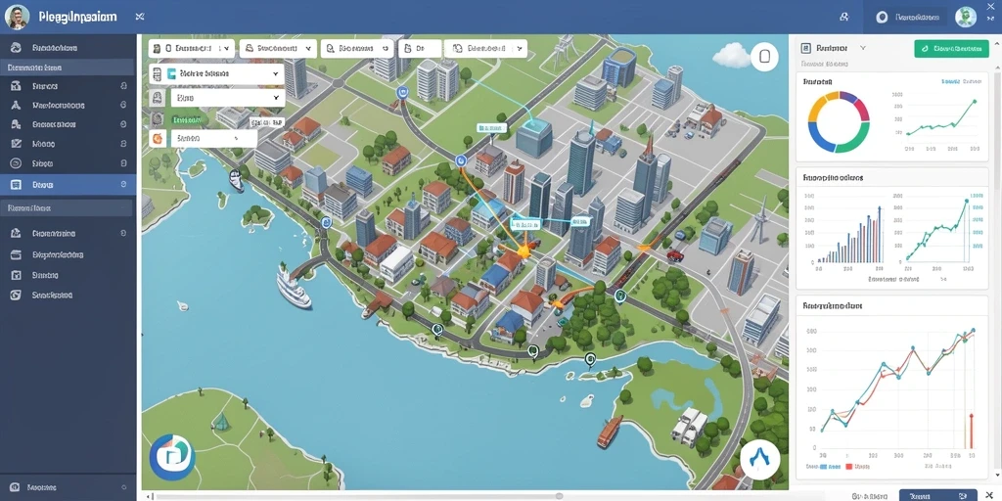Expand the first dropdown in the map toolbar
The height and width of the screenshot is (501, 1002).
coord(192,49)
